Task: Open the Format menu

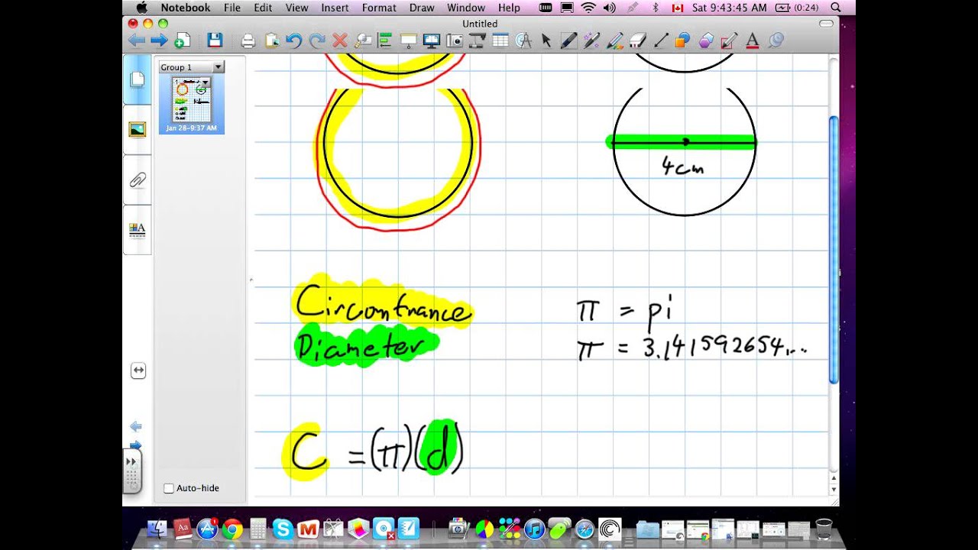Action: click(379, 8)
